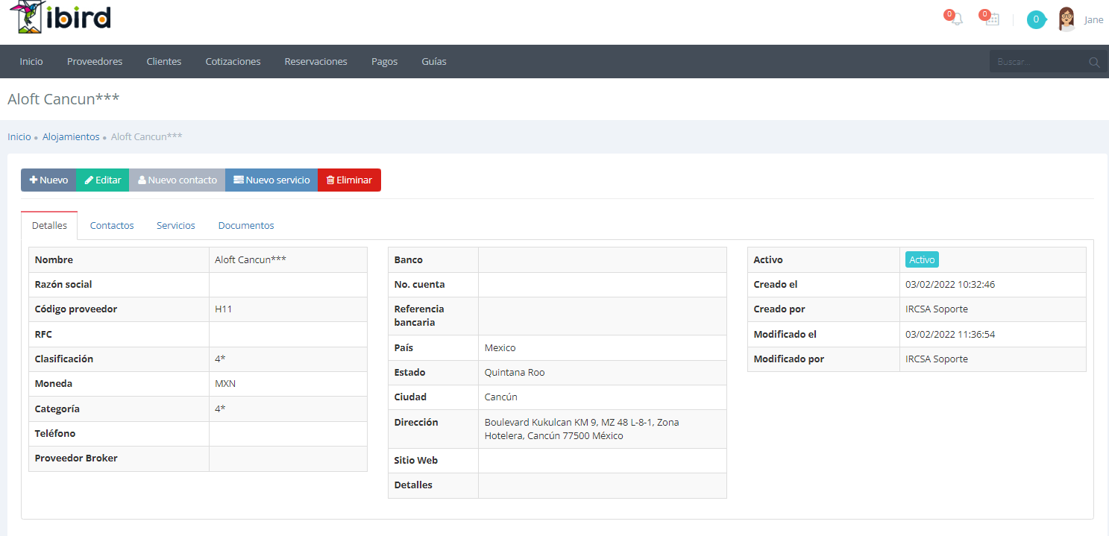The width and height of the screenshot is (1109, 536).
Task: Select the Detalles tab
Action: (x=49, y=225)
